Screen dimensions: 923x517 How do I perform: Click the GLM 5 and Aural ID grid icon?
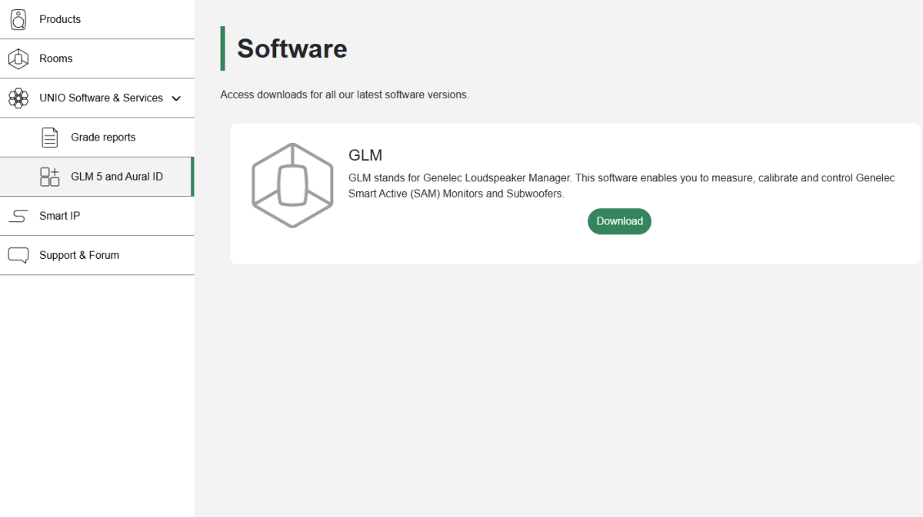[50, 177]
